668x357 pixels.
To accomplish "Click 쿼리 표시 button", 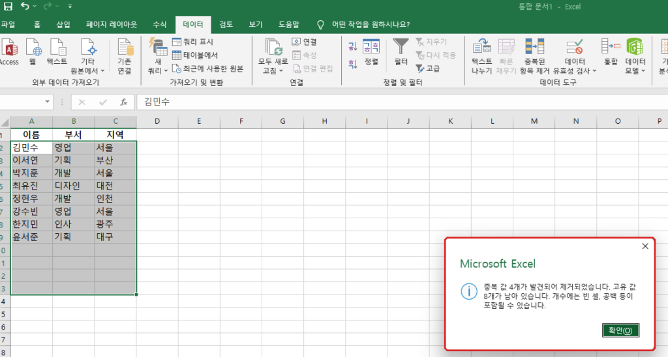I will (192, 42).
